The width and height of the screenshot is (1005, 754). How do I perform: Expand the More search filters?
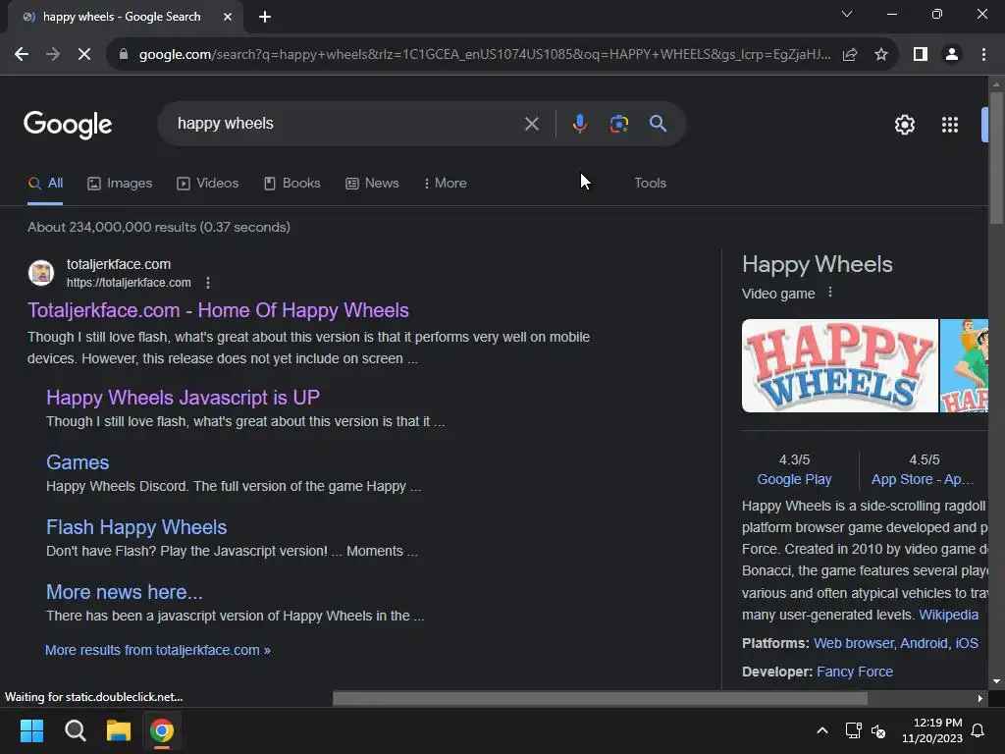pyautogui.click(x=446, y=184)
